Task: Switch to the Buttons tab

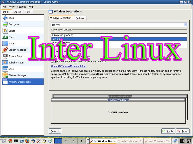Action: coord(80,18)
